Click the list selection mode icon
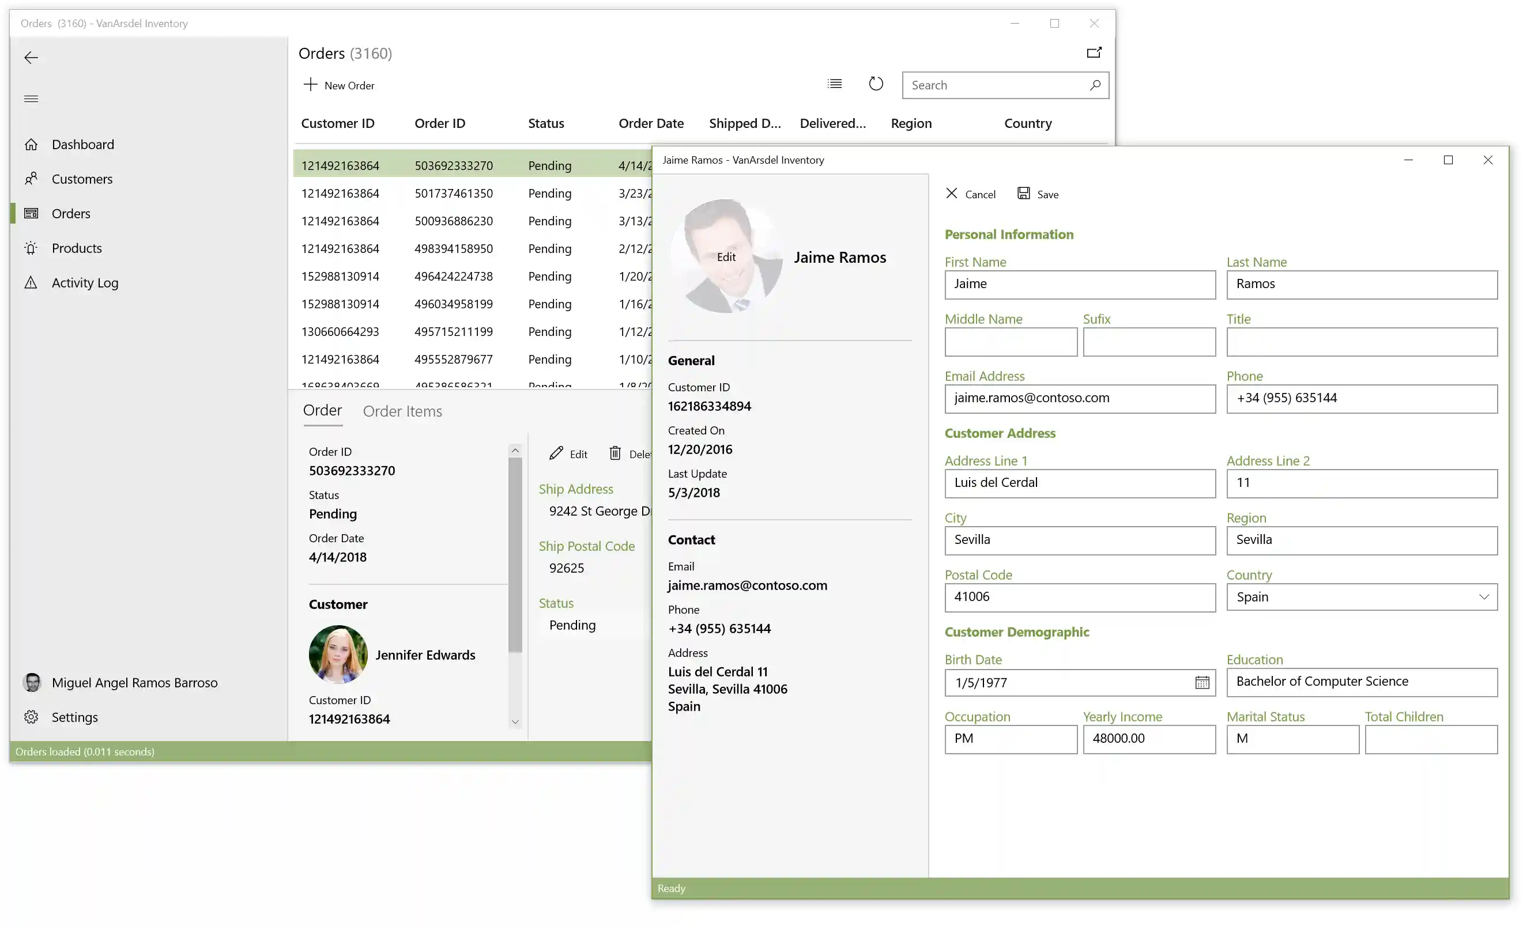This screenshot has height=926, width=1538. pos(835,84)
